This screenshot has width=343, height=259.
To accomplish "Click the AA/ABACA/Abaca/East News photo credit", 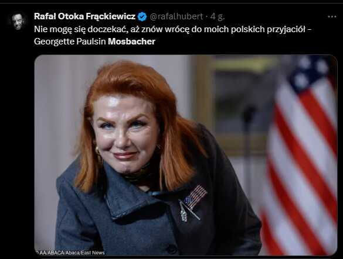I will pos(71,253).
